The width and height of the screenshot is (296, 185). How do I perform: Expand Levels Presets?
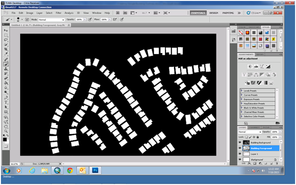(241, 91)
